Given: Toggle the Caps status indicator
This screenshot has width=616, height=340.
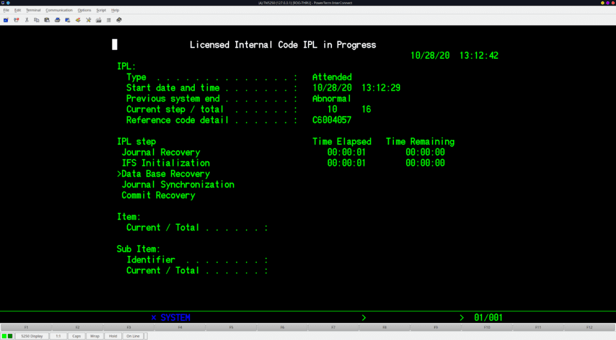Looking at the screenshot, I should [x=76, y=336].
